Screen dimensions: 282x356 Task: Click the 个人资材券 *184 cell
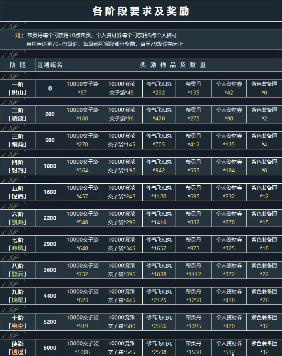pos(229,166)
